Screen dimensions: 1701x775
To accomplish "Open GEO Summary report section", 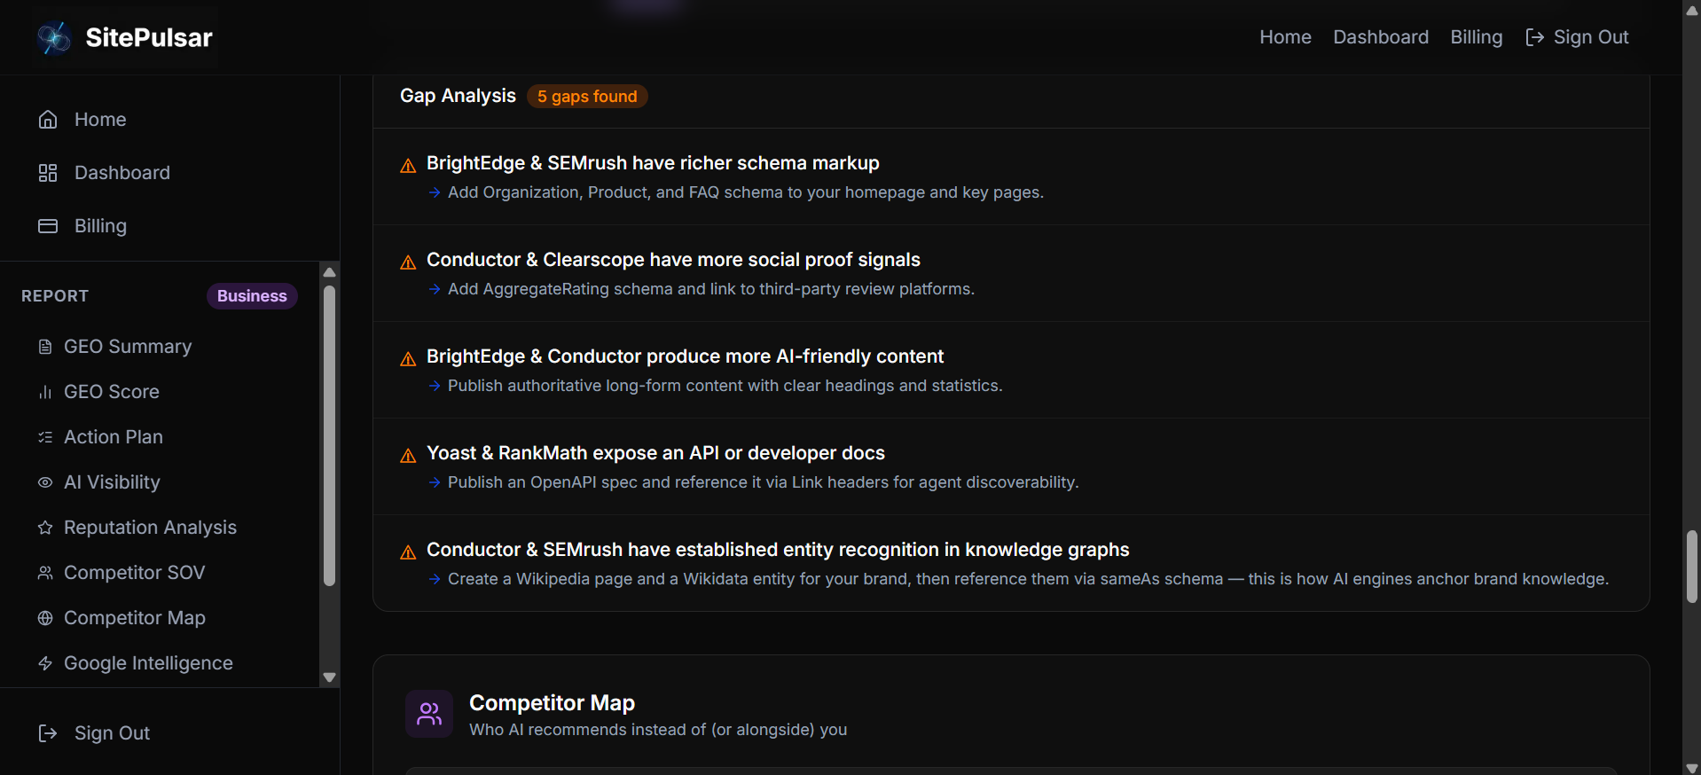I will tap(128, 347).
